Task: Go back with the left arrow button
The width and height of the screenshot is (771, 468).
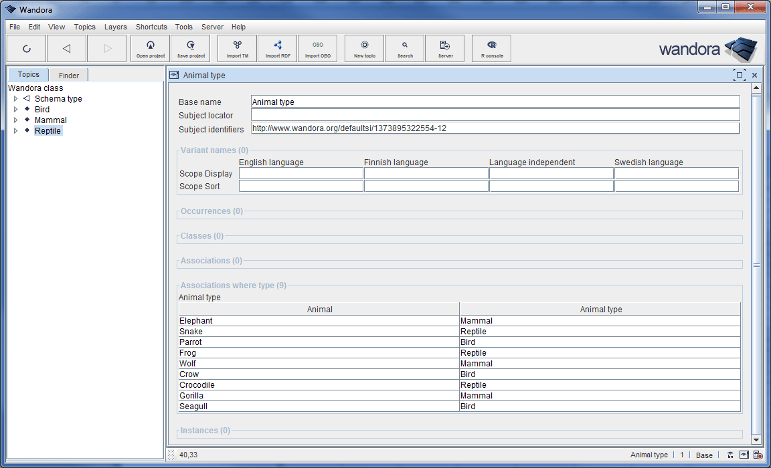Action: (x=66, y=48)
